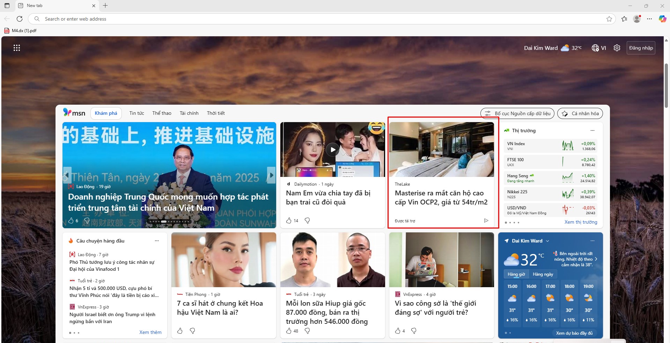Select the Khám phá tab
Image resolution: width=670 pixels, height=343 pixels.
(x=106, y=113)
